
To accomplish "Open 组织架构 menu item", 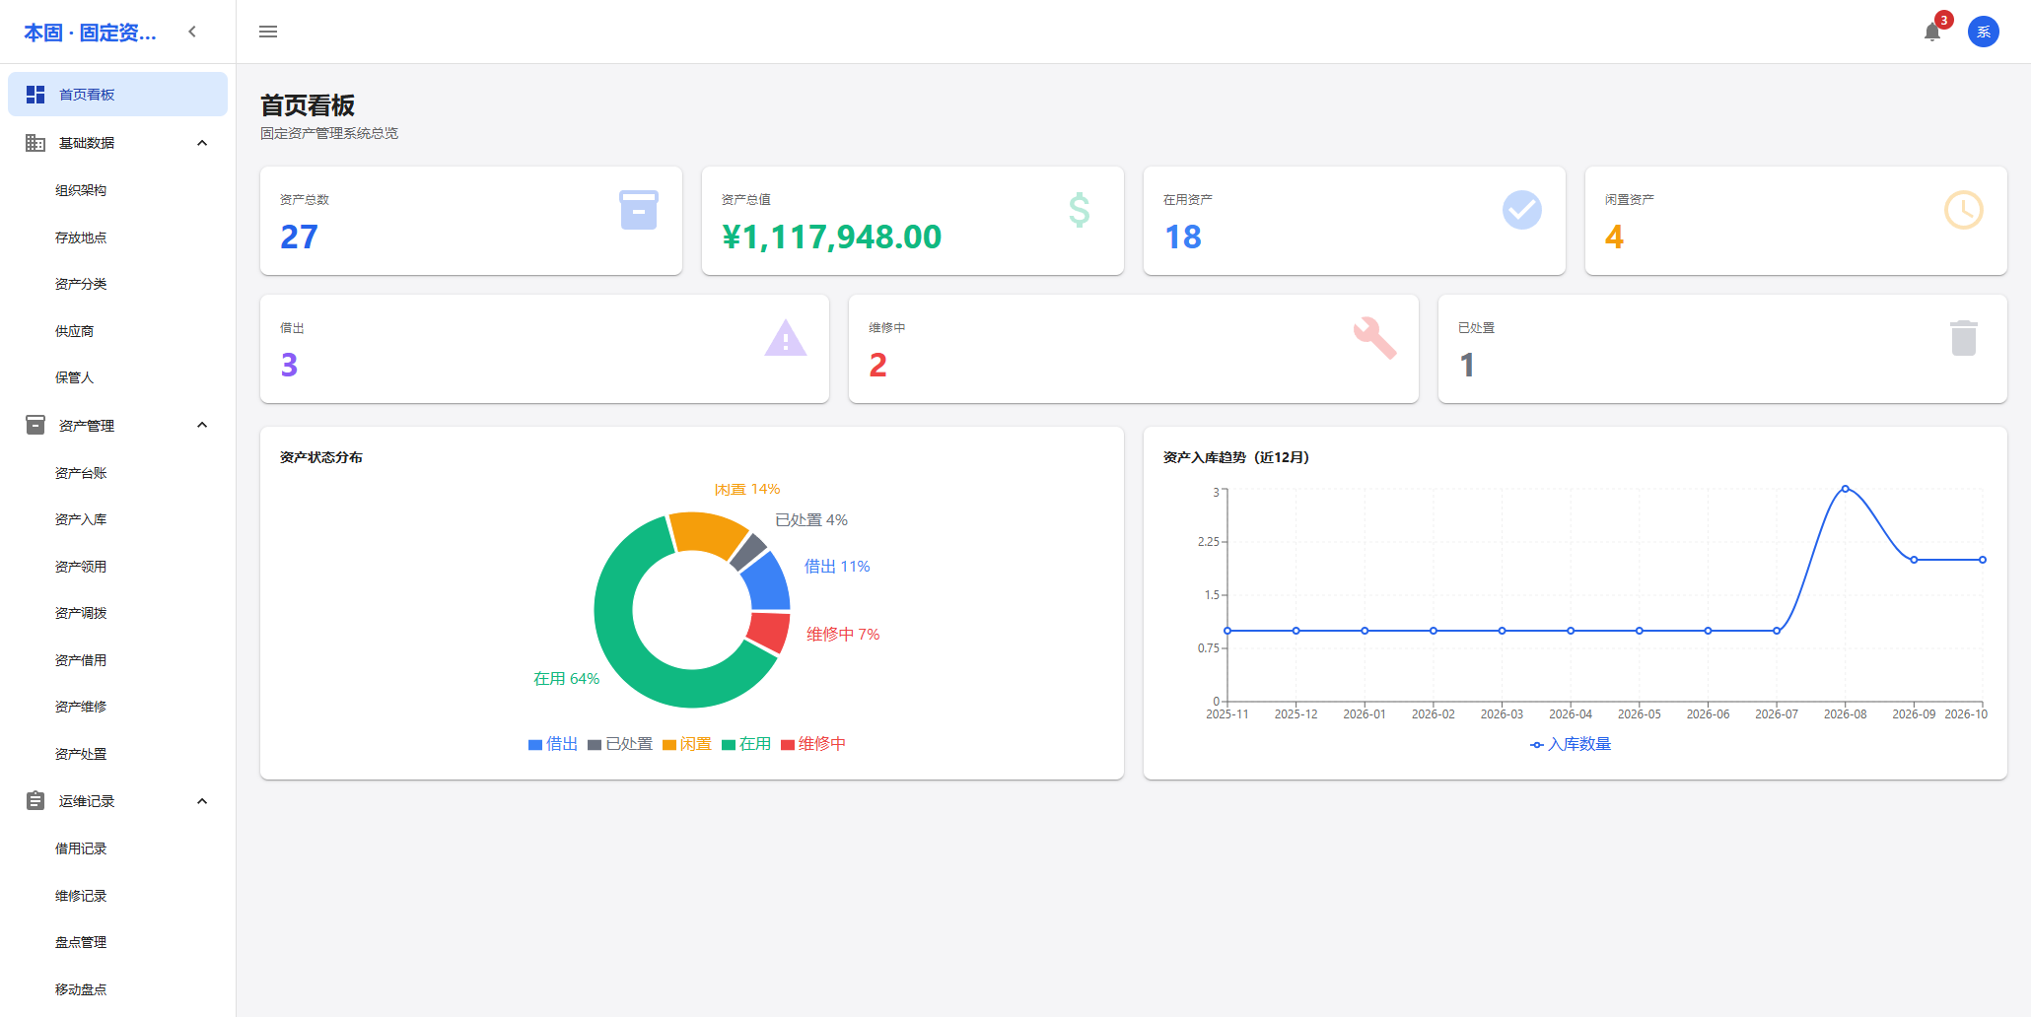I will click(117, 190).
